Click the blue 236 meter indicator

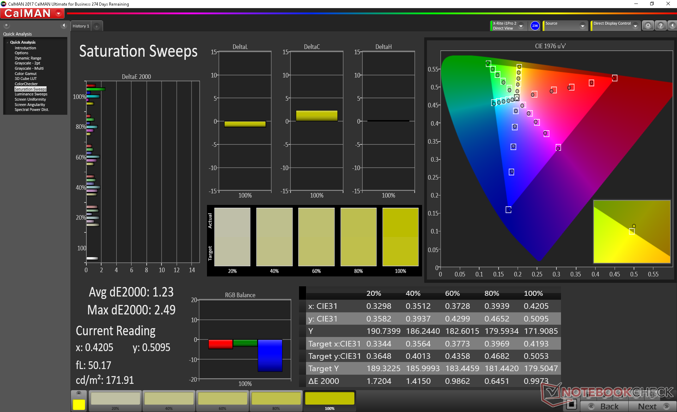click(535, 26)
